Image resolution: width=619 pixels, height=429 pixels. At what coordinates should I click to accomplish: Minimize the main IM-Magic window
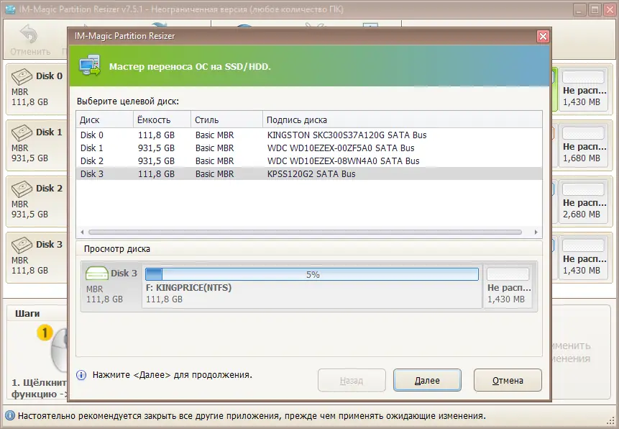pos(579,9)
